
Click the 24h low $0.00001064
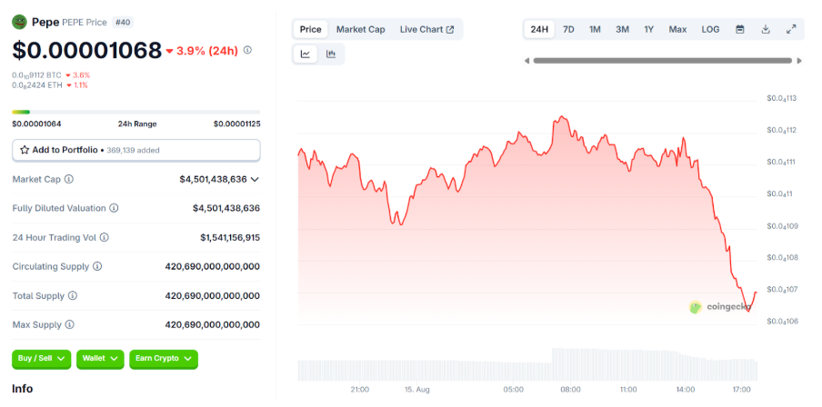(x=36, y=124)
